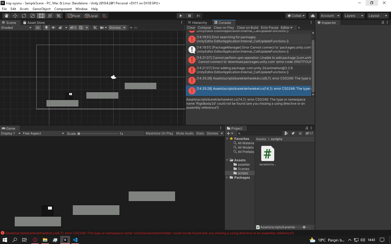Select the Hand tool in toolbar

7,16
